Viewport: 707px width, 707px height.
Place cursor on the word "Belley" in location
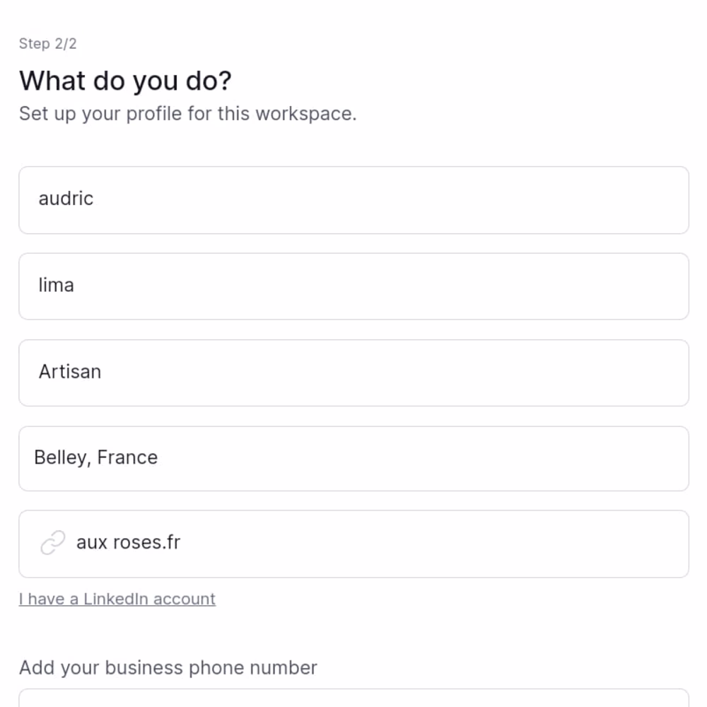pyautogui.click(x=61, y=457)
